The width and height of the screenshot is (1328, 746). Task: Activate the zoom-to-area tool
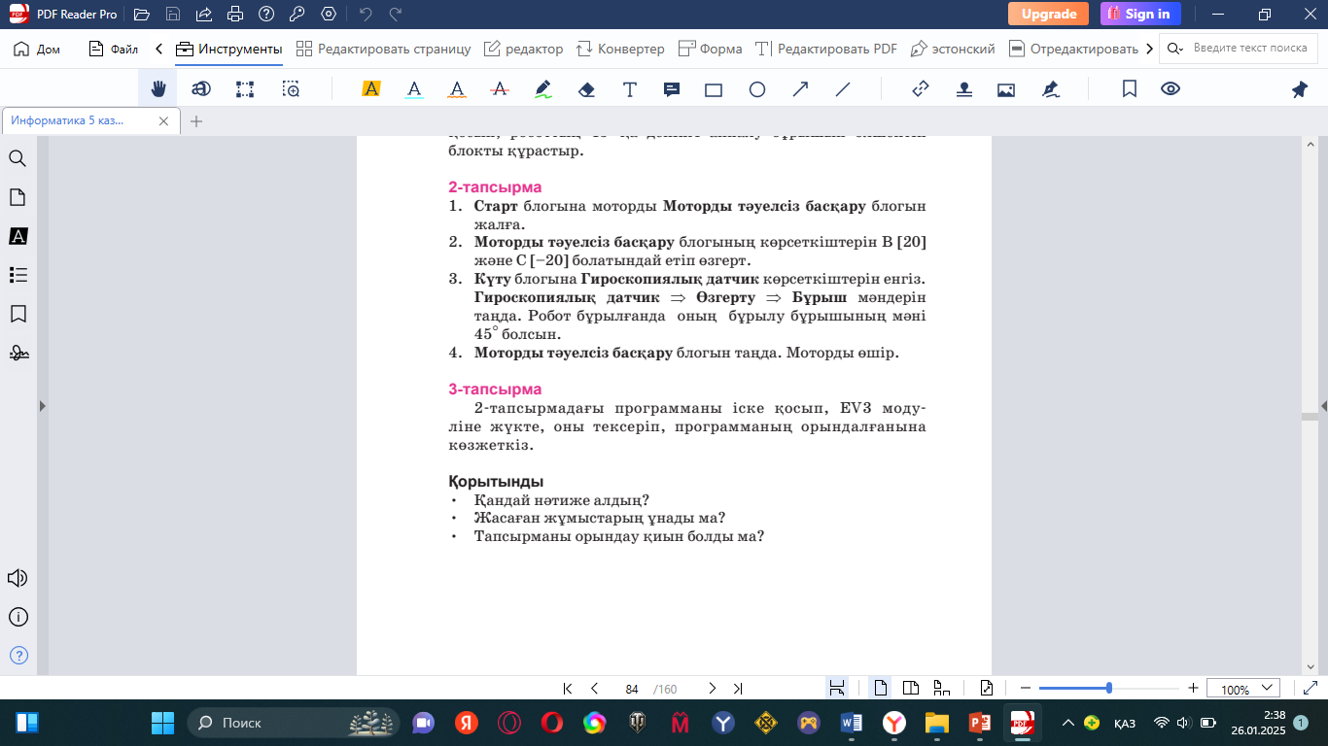tap(291, 89)
